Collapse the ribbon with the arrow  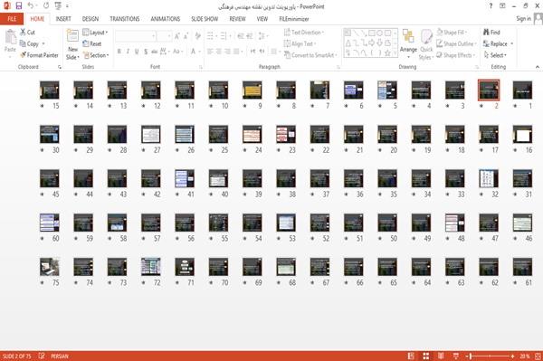537,67
